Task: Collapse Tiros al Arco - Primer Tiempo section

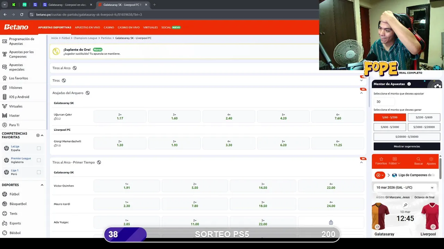Action: (x=361, y=162)
